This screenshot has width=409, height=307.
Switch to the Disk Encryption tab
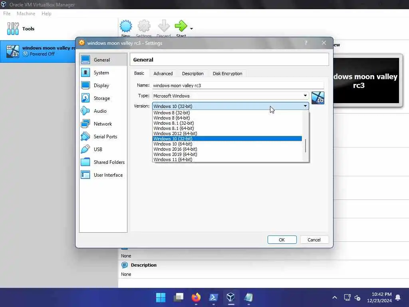(x=227, y=74)
